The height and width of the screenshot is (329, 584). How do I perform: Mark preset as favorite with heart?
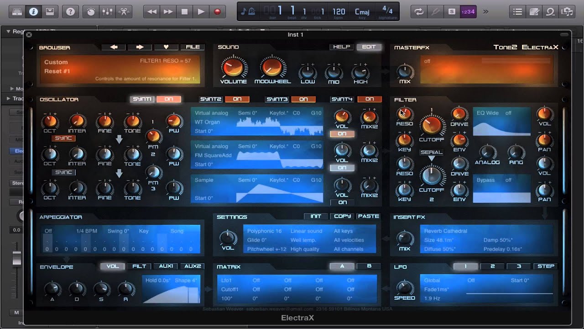tap(166, 47)
